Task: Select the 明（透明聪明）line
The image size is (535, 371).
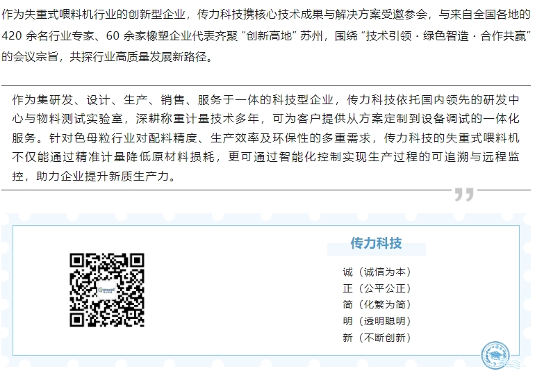Action: [377, 321]
